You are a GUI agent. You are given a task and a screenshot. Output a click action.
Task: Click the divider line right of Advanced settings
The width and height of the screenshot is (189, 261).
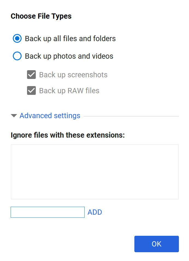coord(131,116)
